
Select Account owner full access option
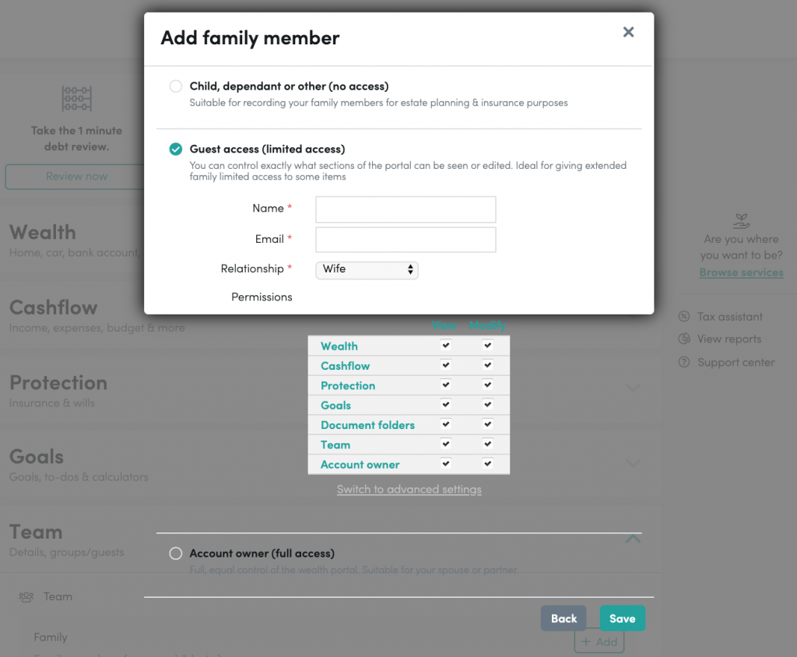pos(176,553)
